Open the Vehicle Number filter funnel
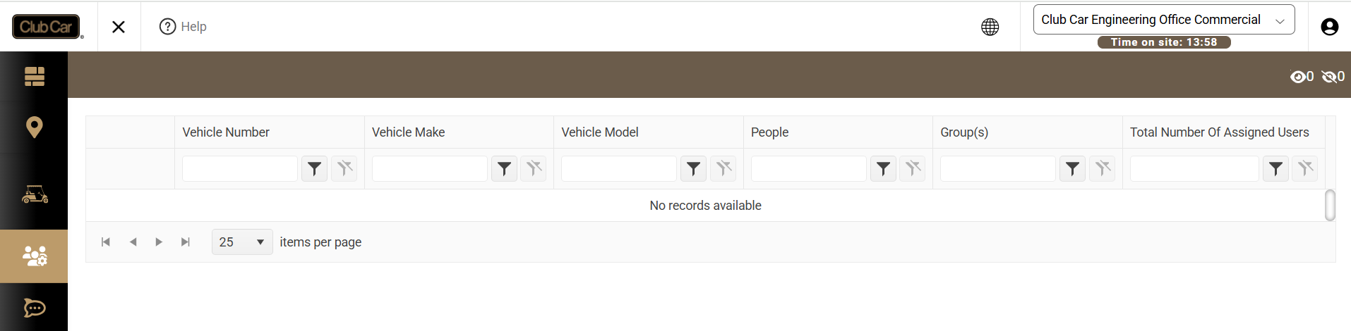Screen dimensions: 1351x331 [x=315, y=169]
